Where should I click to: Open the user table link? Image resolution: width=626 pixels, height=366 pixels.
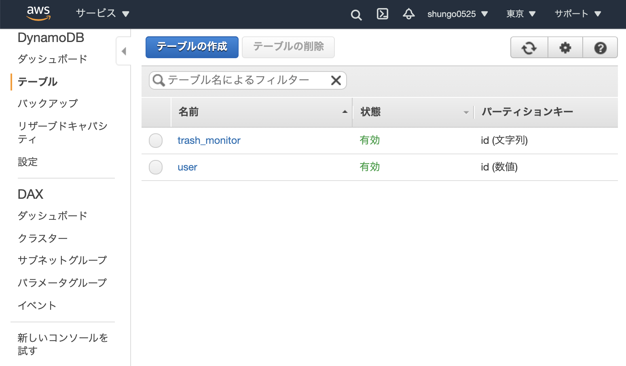pyautogui.click(x=187, y=167)
